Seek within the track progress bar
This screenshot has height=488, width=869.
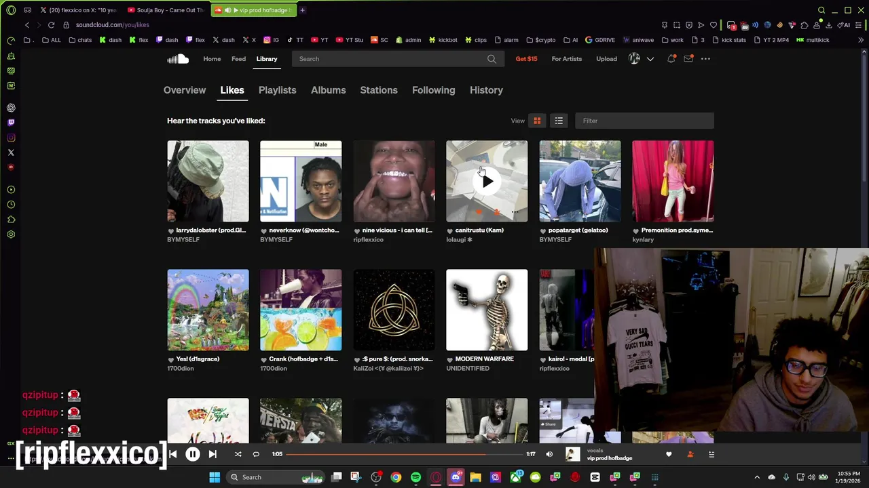405,454
